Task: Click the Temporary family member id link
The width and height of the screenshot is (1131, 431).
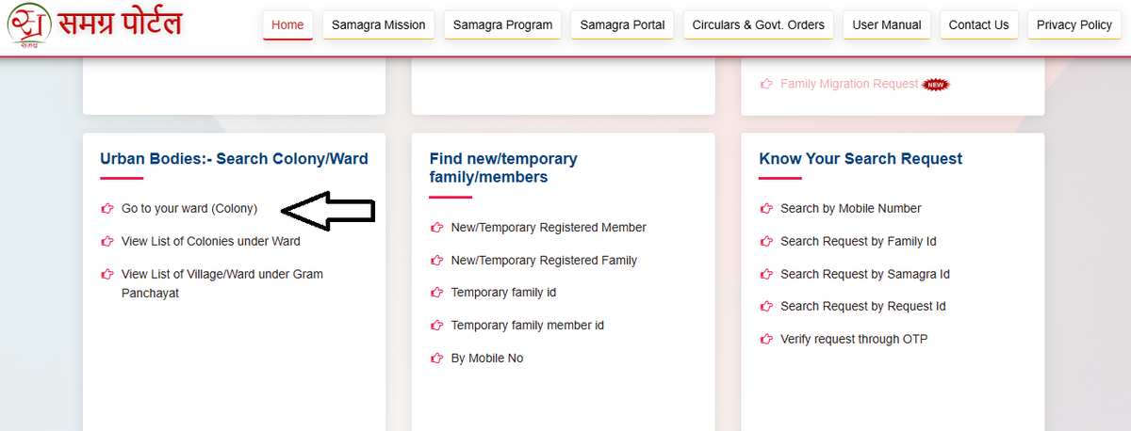Action: pos(527,326)
